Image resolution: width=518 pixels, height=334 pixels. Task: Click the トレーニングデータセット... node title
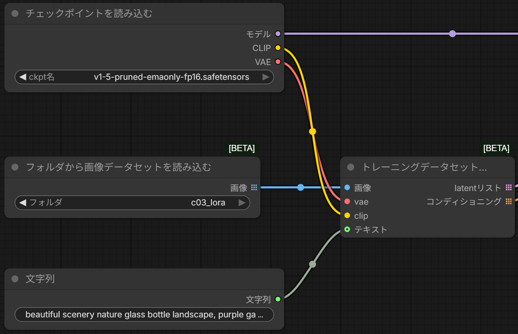pyautogui.click(x=424, y=167)
